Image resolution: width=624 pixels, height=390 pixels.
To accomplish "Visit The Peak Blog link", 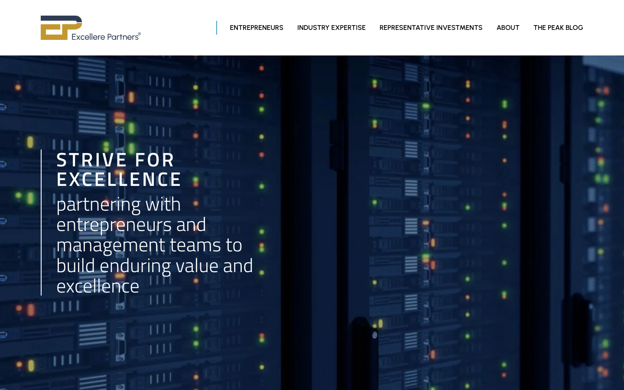I will tap(558, 28).
